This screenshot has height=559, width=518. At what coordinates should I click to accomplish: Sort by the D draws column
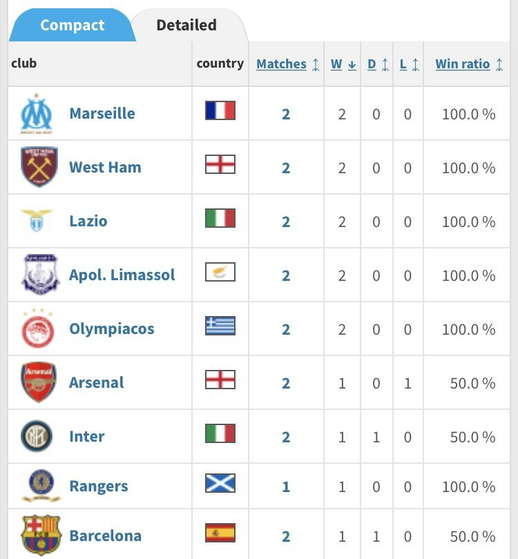[378, 64]
